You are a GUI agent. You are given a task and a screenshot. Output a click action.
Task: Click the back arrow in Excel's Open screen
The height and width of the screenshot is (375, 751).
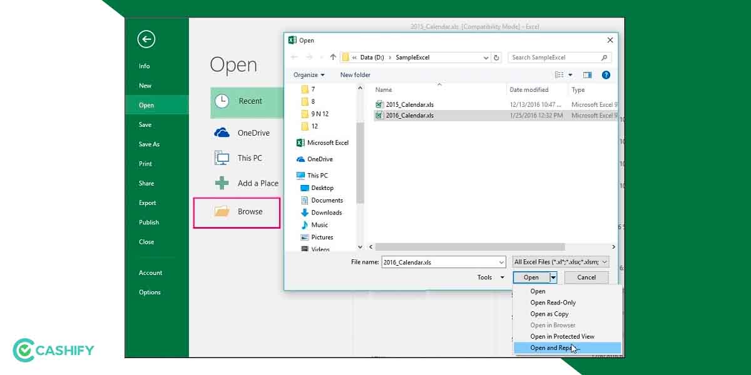pyautogui.click(x=146, y=39)
